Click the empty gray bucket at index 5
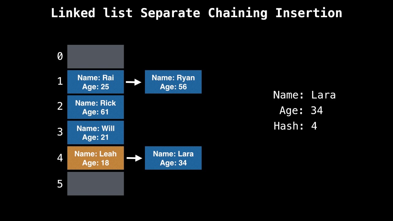 click(95, 184)
